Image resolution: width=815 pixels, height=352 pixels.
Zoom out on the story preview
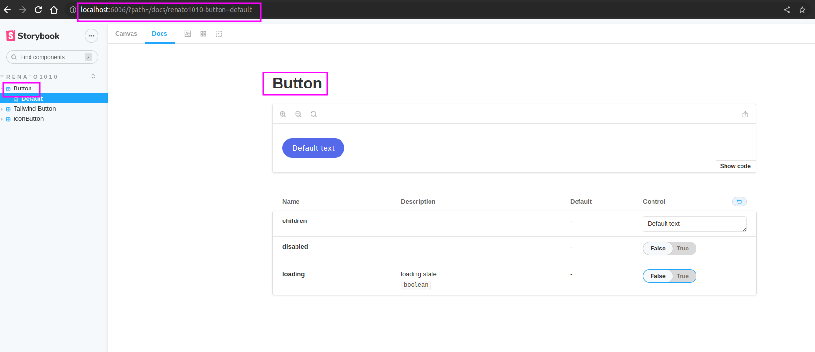pos(298,114)
